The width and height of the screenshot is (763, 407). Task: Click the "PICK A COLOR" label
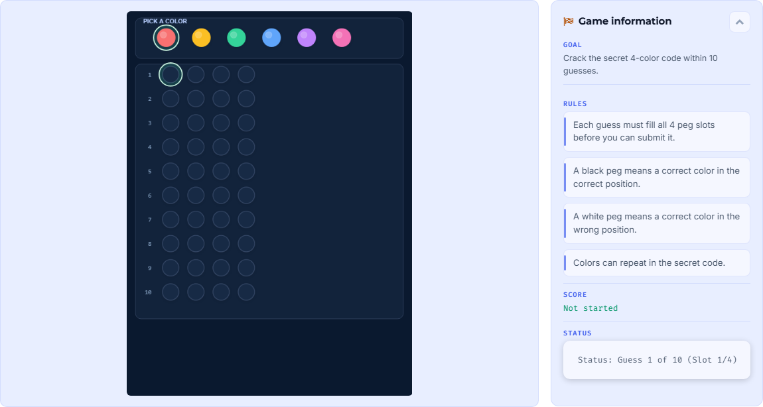pyautogui.click(x=165, y=21)
